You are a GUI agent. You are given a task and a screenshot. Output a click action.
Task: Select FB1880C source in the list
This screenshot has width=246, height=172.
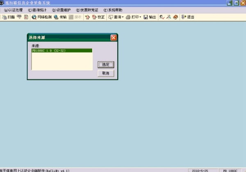pos(62,51)
